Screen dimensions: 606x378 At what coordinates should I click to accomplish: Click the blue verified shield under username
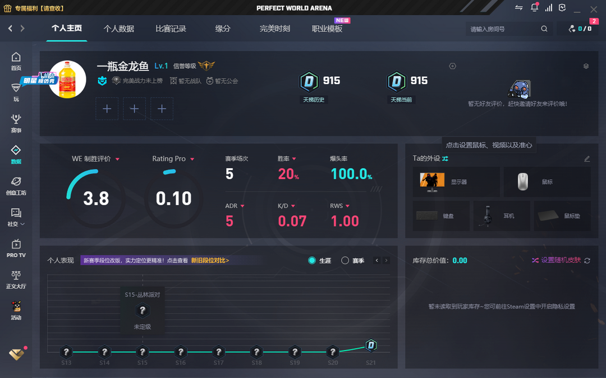click(x=102, y=81)
